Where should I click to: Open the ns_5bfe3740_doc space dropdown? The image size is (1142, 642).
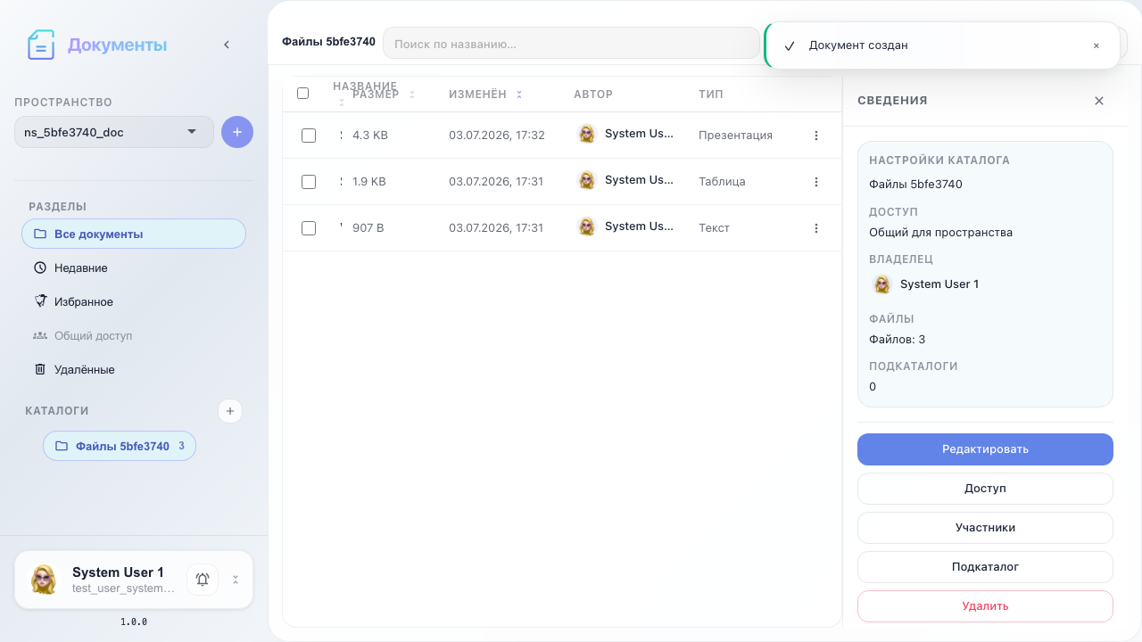114,132
